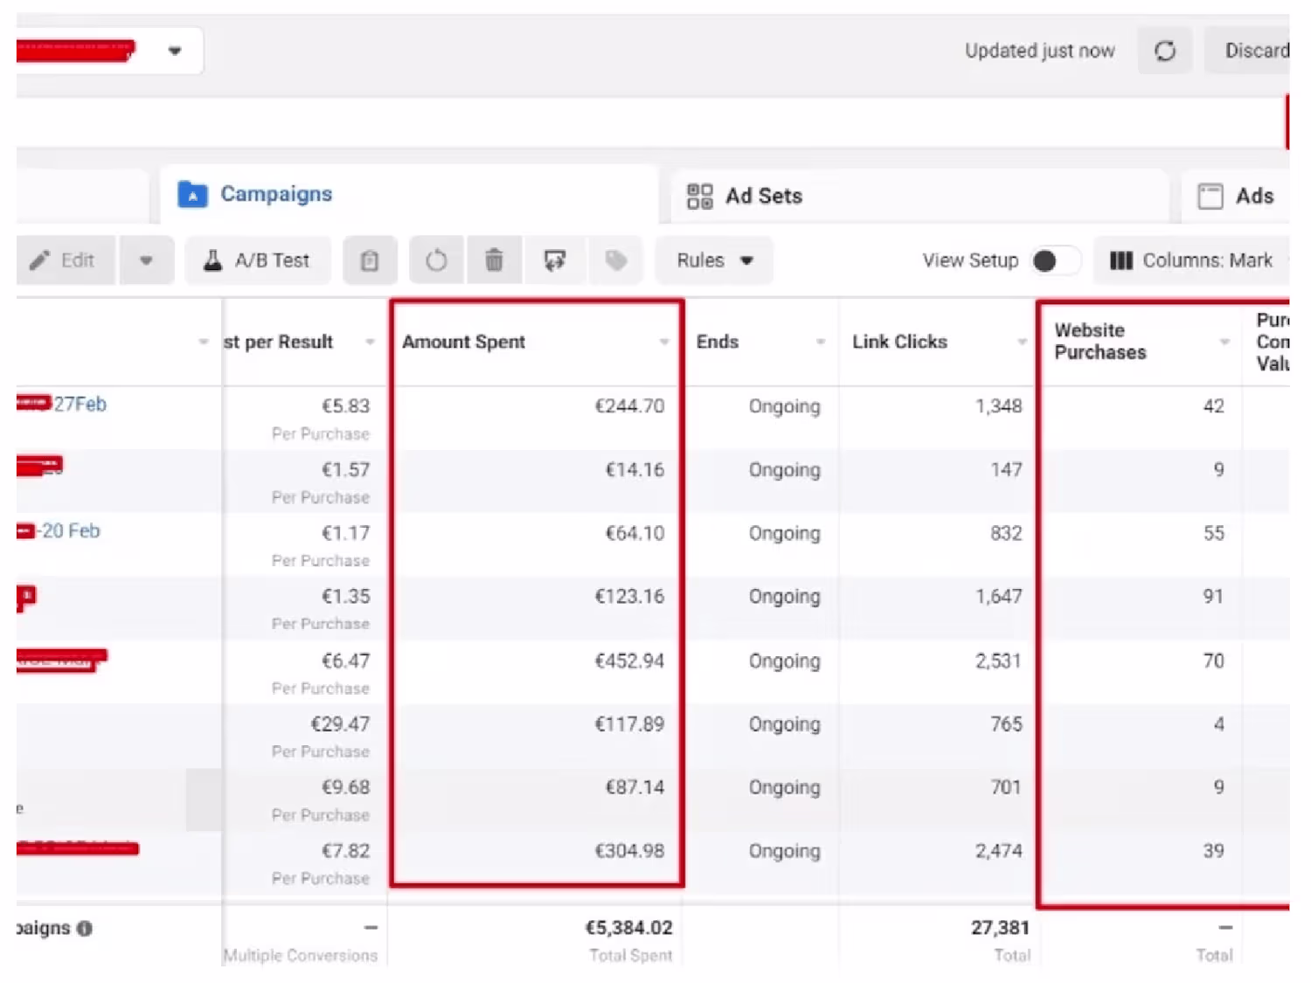The image size is (1311, 983).
Task: Click the A/B Test button
Action: [258, 260]
